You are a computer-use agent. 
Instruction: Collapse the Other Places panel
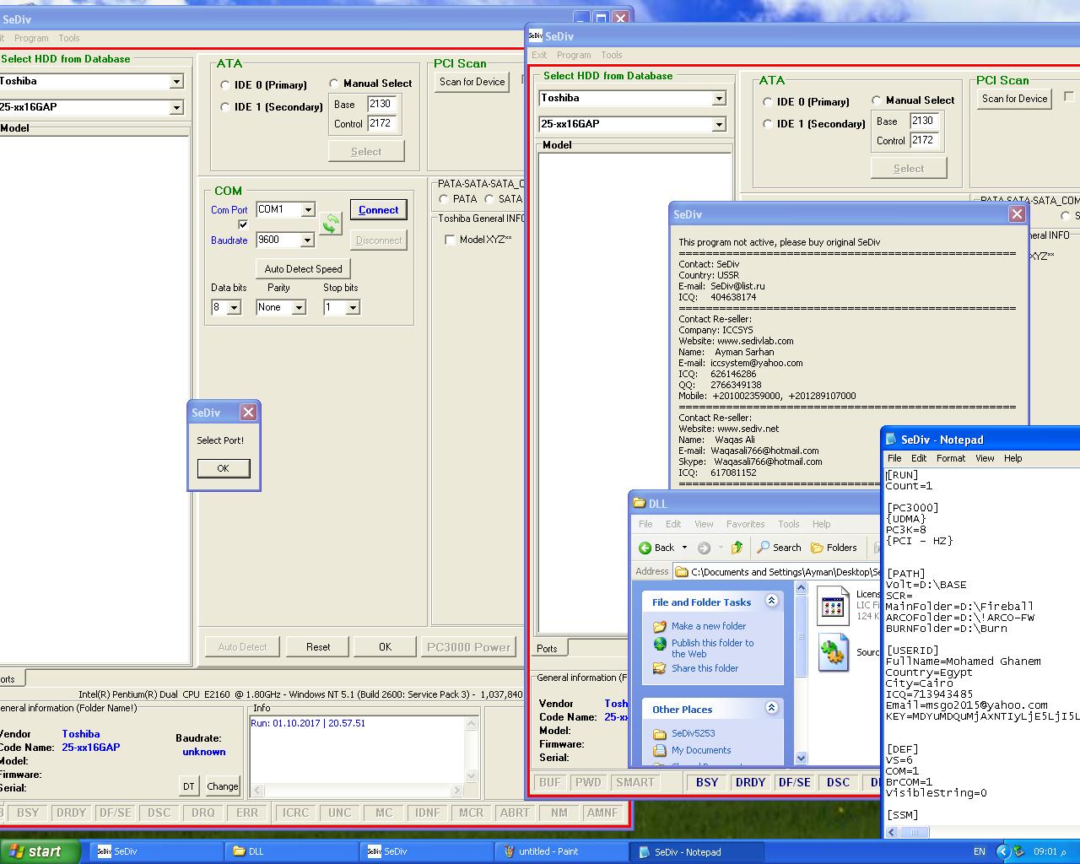pos(771,708)
